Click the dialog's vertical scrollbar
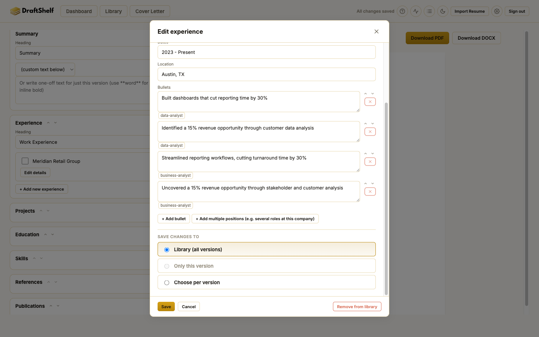Image resolution: width=539 pixels, height=337 pixels. pos(386,198)
